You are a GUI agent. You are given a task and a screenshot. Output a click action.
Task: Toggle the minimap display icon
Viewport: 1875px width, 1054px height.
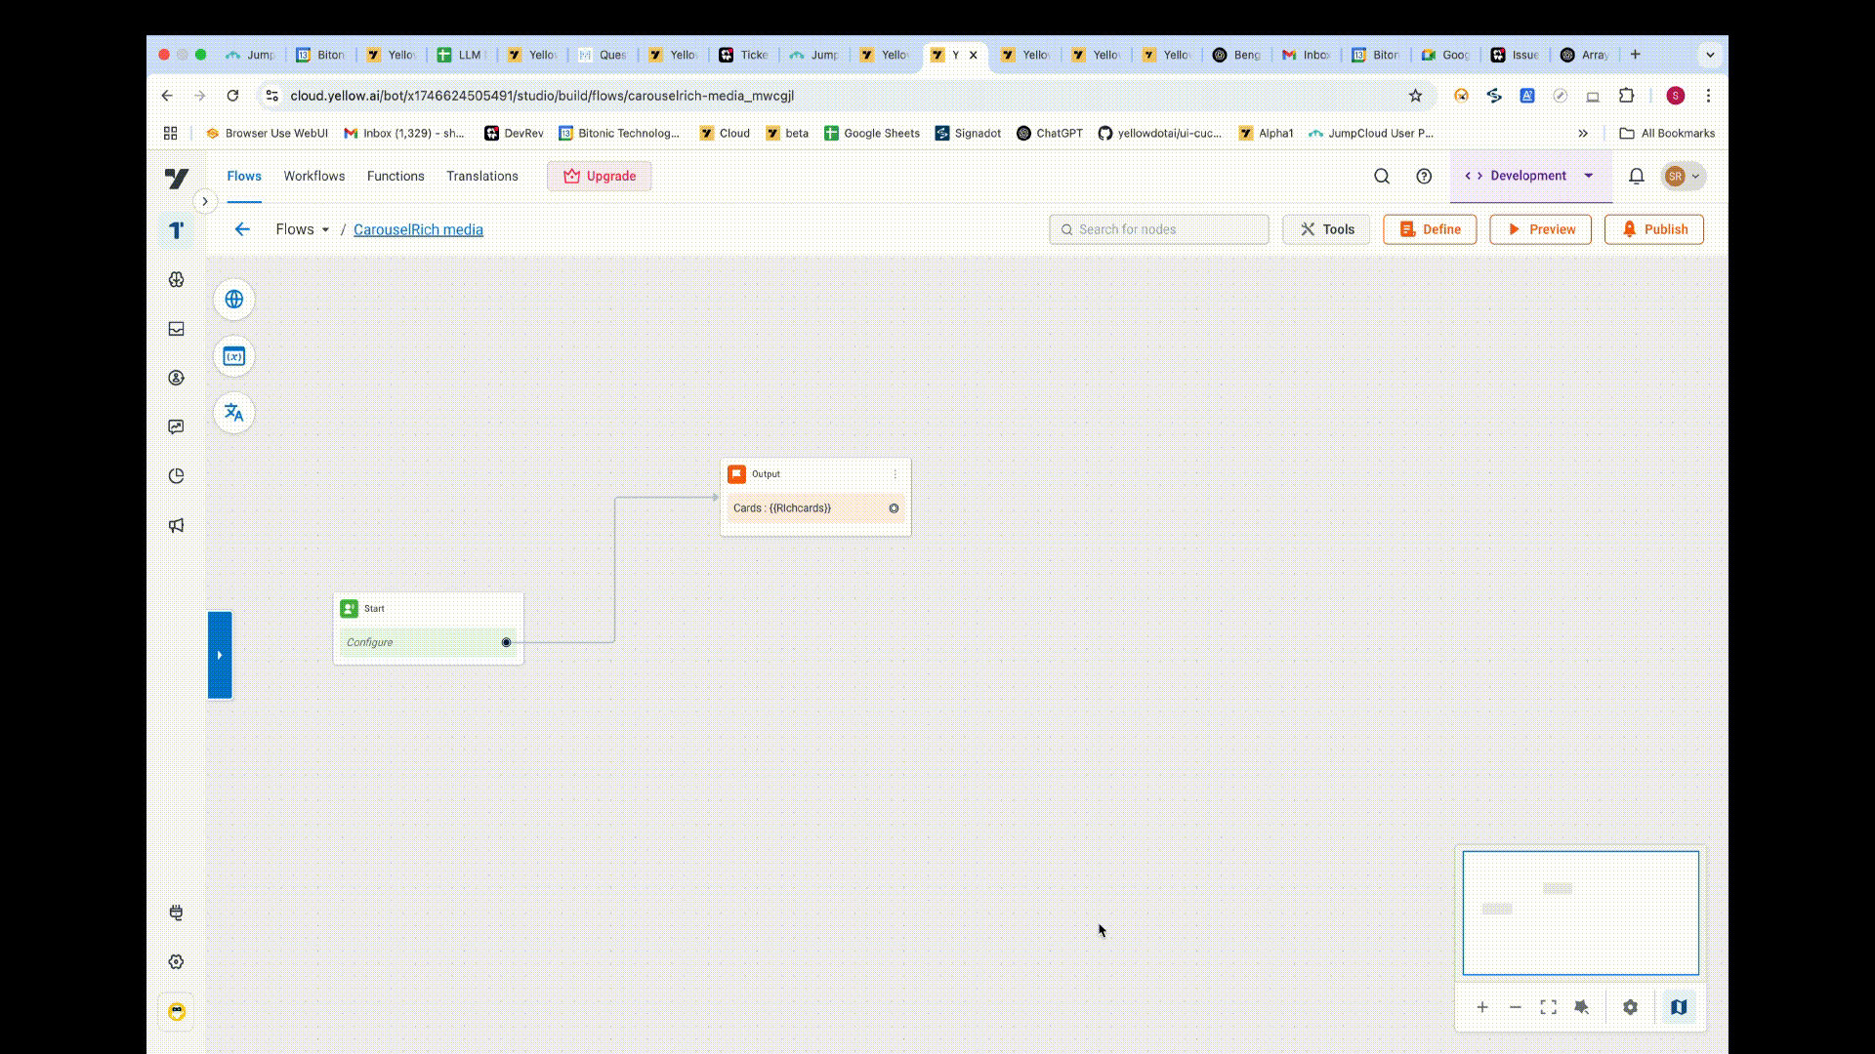tap(1679, 1007)
